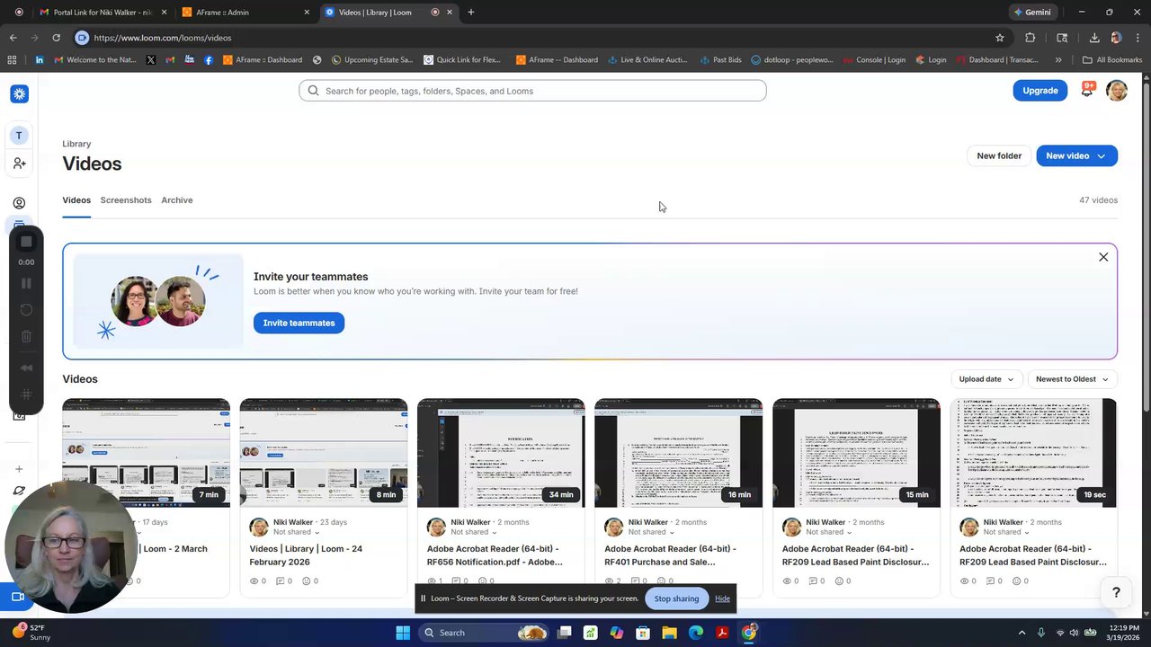This screenshot has width=1151, height=647.
Task: Focus the Loom search field
Action: (532, 91)
